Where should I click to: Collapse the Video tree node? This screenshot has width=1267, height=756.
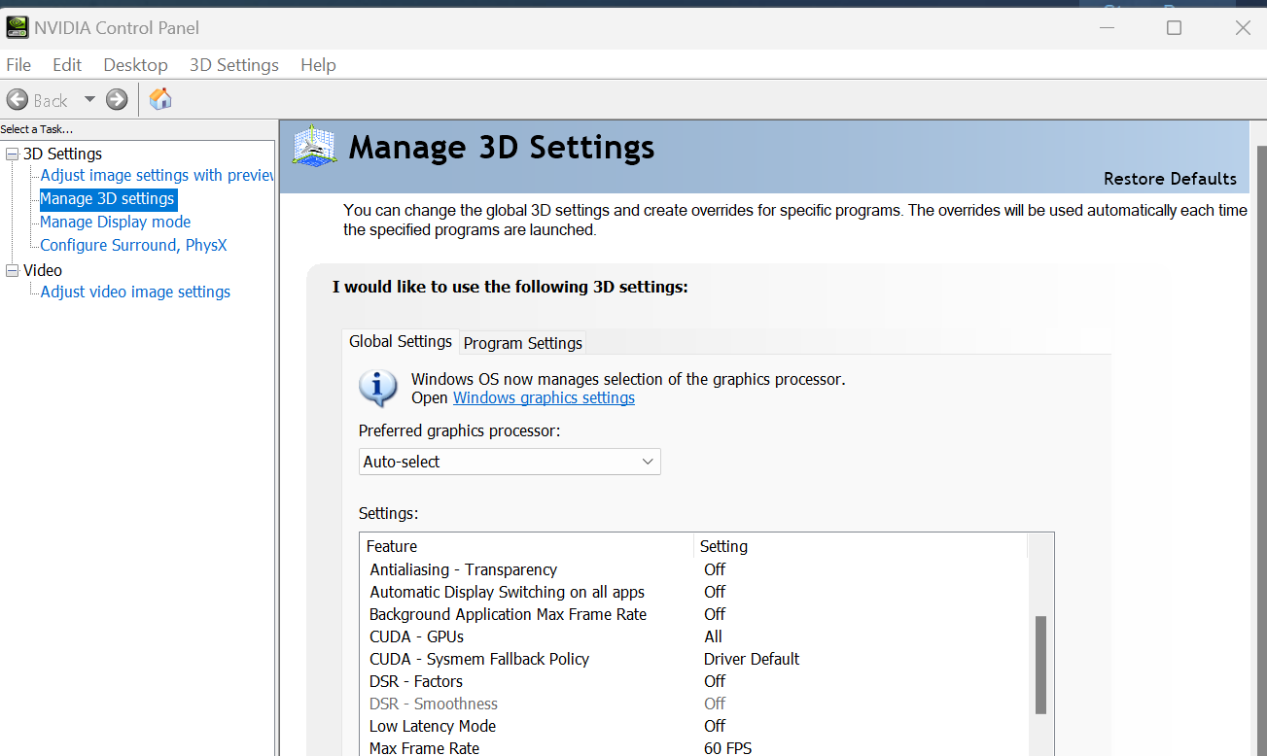click(x=12, y=270)
